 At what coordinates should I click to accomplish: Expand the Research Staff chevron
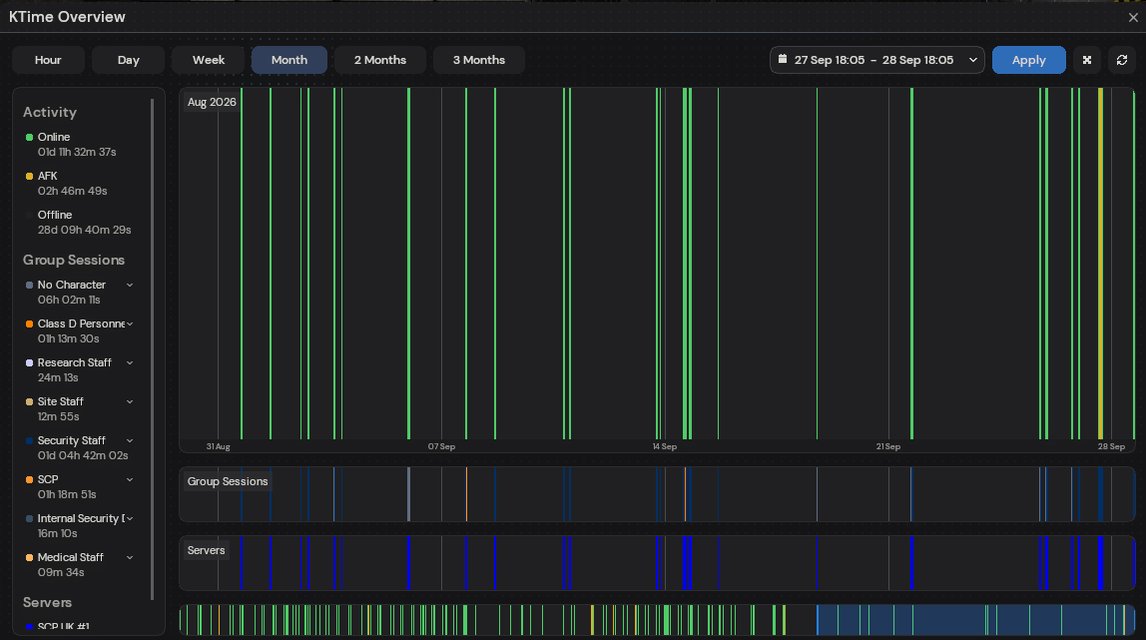coord(130,362)
